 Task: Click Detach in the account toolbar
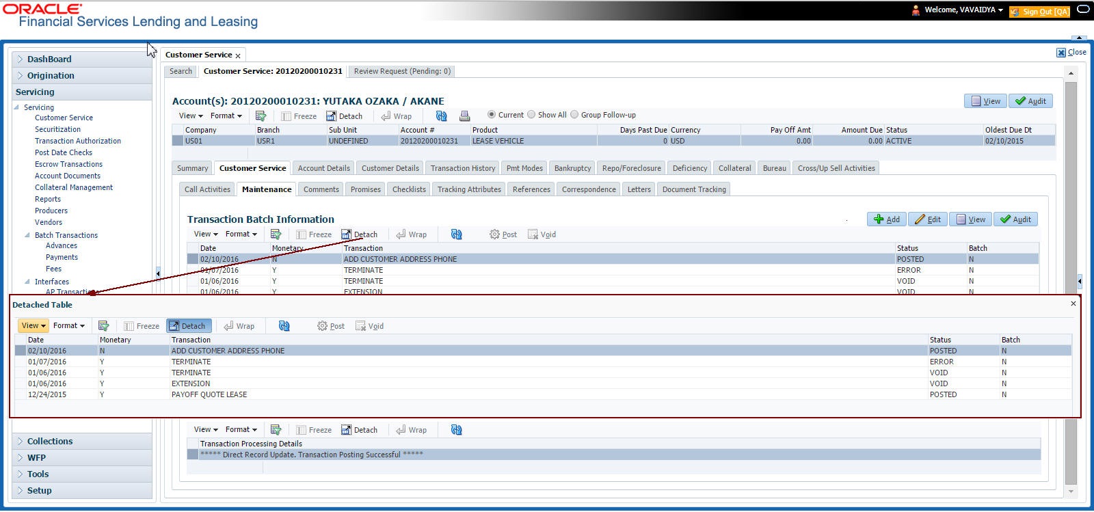(344, 116)
